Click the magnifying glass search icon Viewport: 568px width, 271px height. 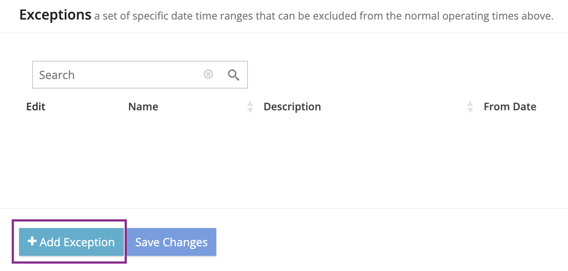click(234, 75)
